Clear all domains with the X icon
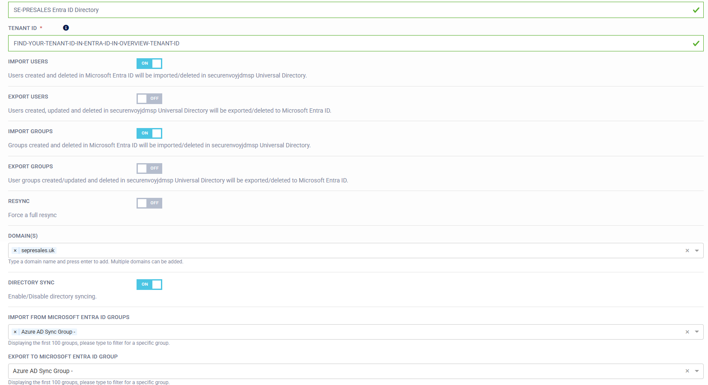Viewport: 708px width, 385px height. point(687,251)
